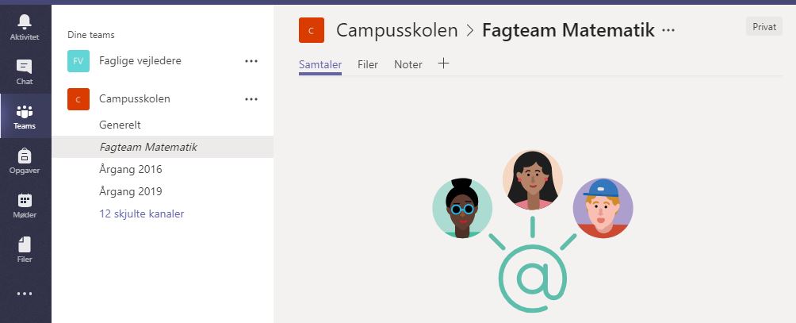This screenshot has width=796, height=323.
Task: Open the Generelt channel
Action: coord(121,125)
